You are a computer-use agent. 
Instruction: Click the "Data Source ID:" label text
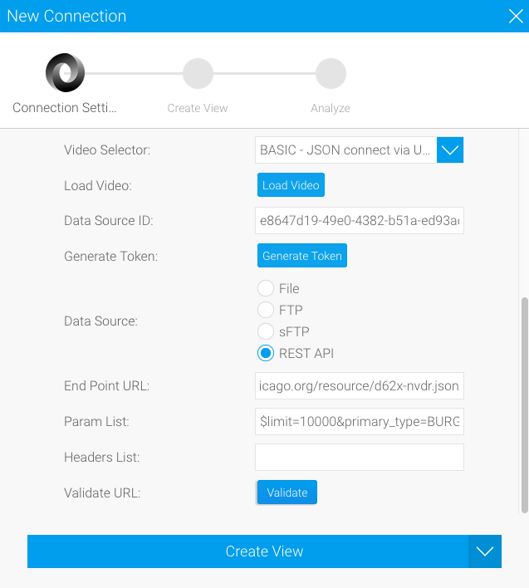109,221
